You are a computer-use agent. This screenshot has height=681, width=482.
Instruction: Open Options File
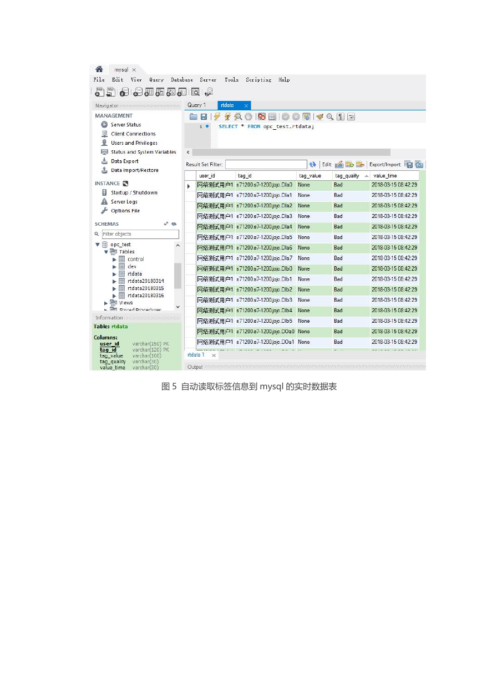[x=125, y=211]
